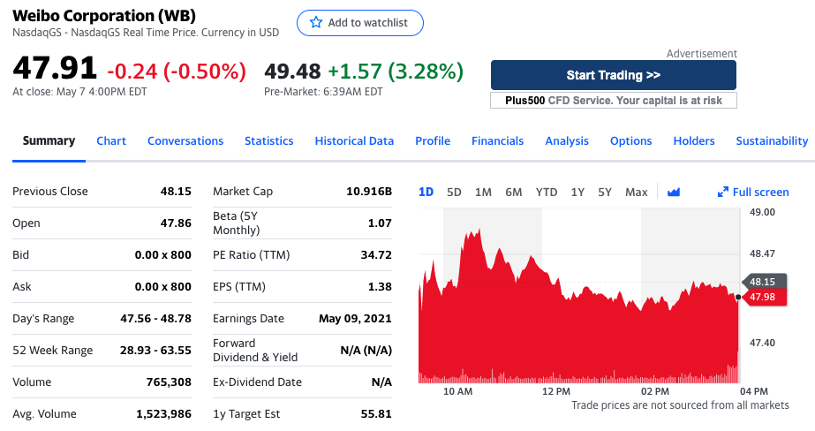Select the Summary tab
This screenshot has width=815, height=431.
click(49, 141)
